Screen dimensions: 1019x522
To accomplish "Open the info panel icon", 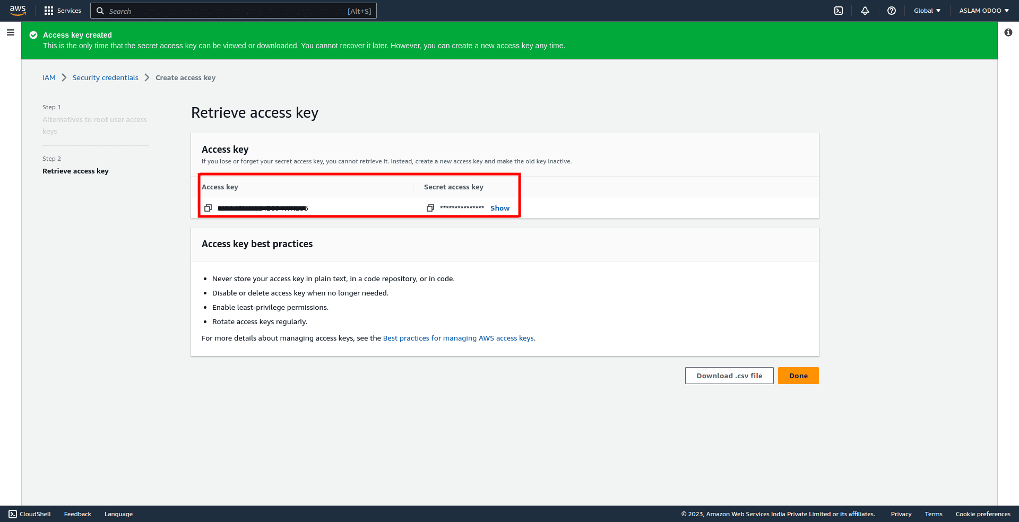I will click(1008, 33).
